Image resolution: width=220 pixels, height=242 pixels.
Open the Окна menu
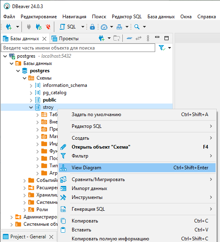[x=186, y=17]
